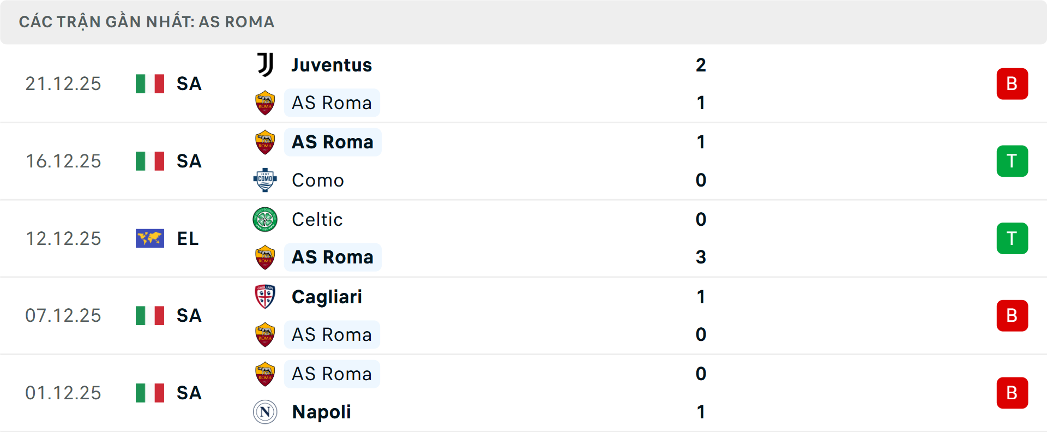Click the highlighted AS Roma team name link
The width and height of the screenshot is (1047, 432).
[332, 103]
